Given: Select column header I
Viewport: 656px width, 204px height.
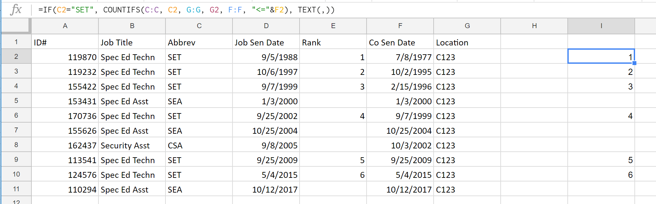Looking at the screenshot, I should tap(601, 26).
